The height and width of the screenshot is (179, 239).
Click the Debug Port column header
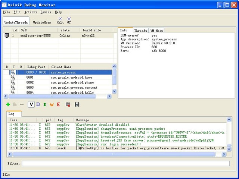click(x=36, y=67)
